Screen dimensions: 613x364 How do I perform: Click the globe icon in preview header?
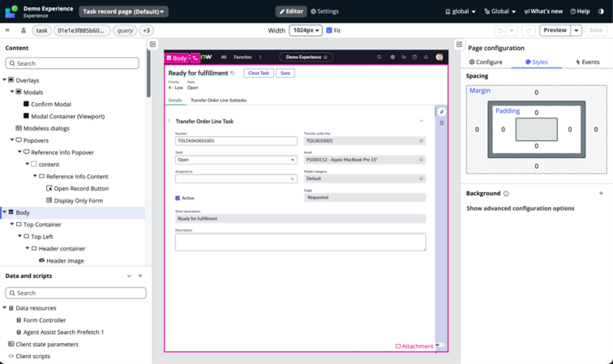pyautogui.click(x=392, y=57)
